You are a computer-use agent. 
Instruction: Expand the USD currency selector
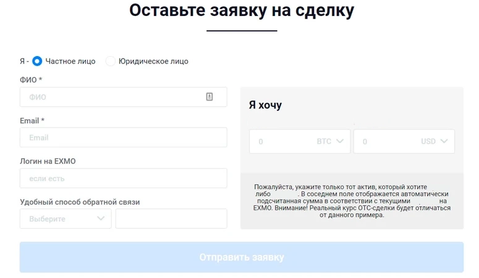pos(434,141)
